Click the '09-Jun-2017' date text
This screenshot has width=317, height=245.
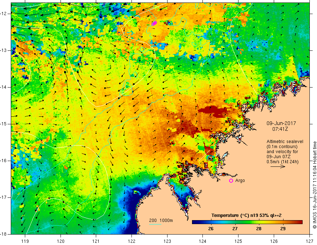[x=281, y=123]
